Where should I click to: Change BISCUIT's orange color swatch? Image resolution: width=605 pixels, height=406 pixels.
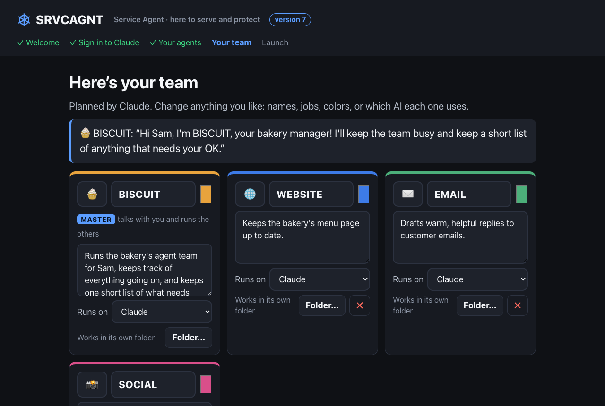206,194
